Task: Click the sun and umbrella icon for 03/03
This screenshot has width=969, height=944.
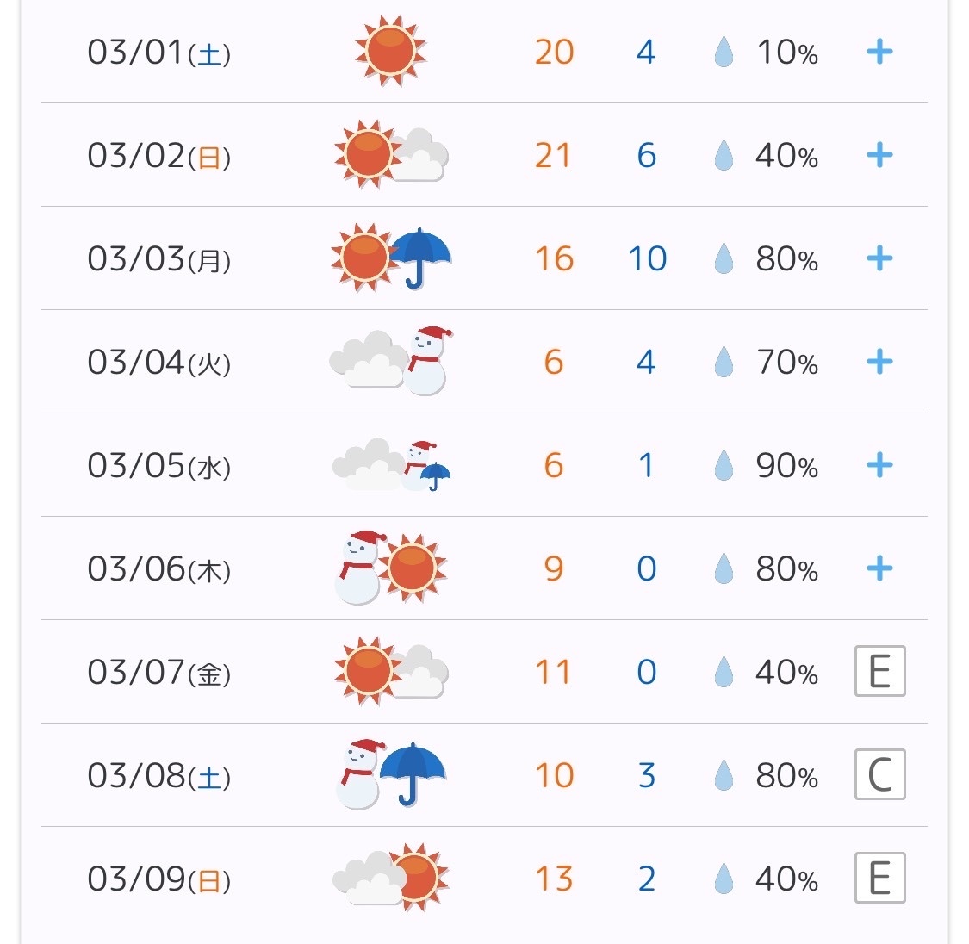Action: pos(391,258)
